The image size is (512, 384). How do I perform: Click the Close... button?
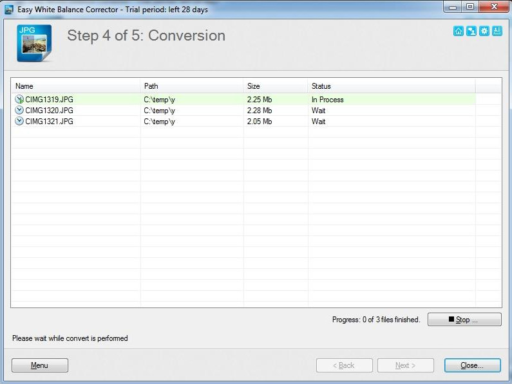[472, 365]
